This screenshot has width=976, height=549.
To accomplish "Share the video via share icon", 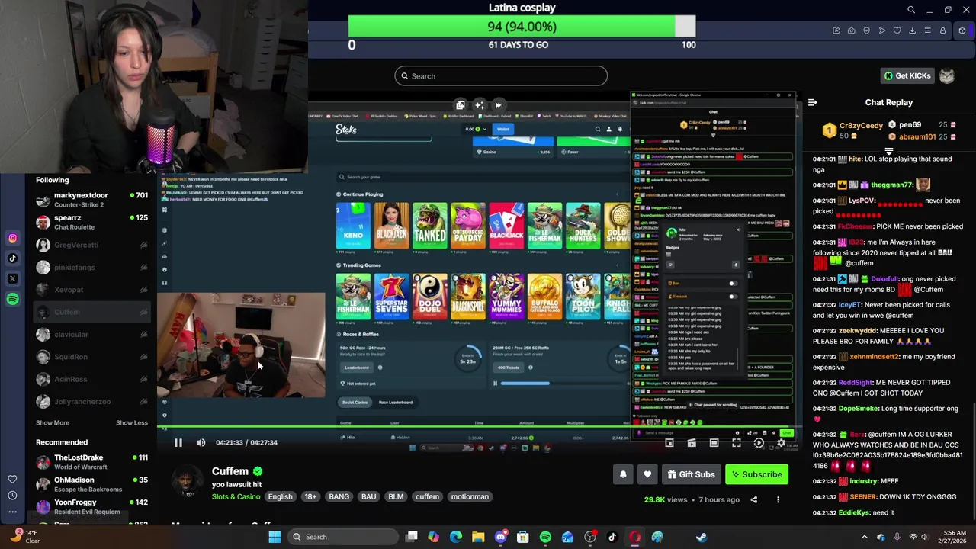I will click(753, 499).
